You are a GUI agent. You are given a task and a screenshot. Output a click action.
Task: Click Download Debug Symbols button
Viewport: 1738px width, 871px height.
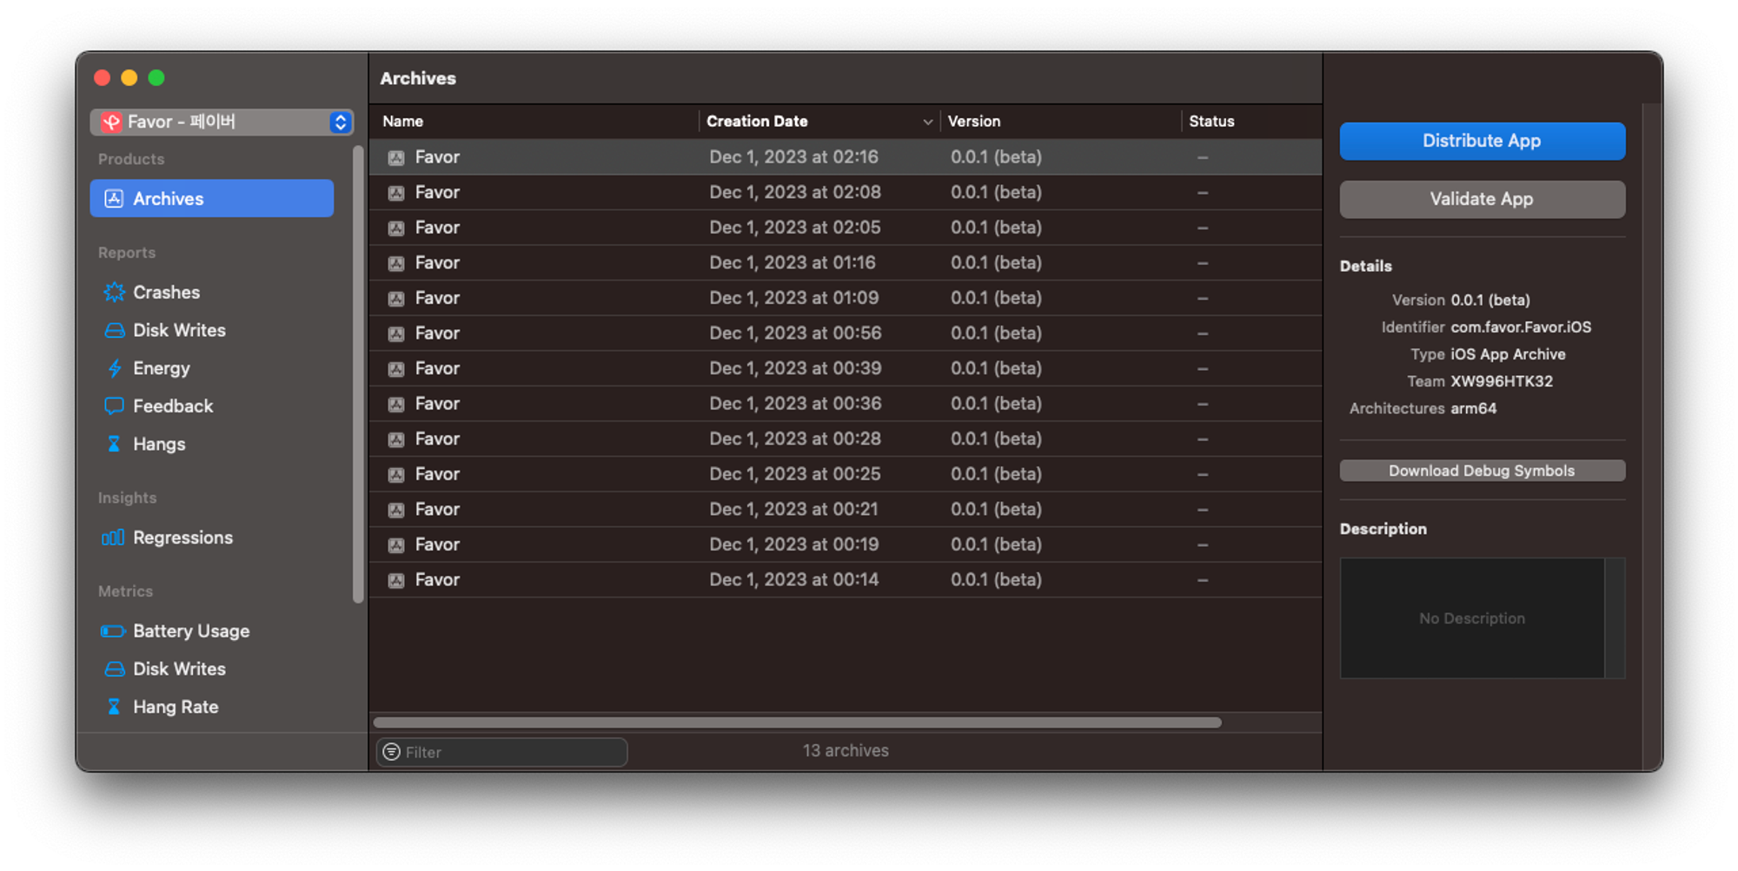click(1482, 471)
